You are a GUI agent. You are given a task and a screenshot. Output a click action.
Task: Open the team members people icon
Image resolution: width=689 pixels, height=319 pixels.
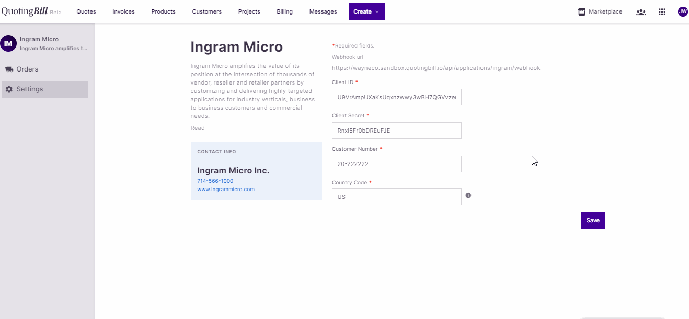click(641, 11)
